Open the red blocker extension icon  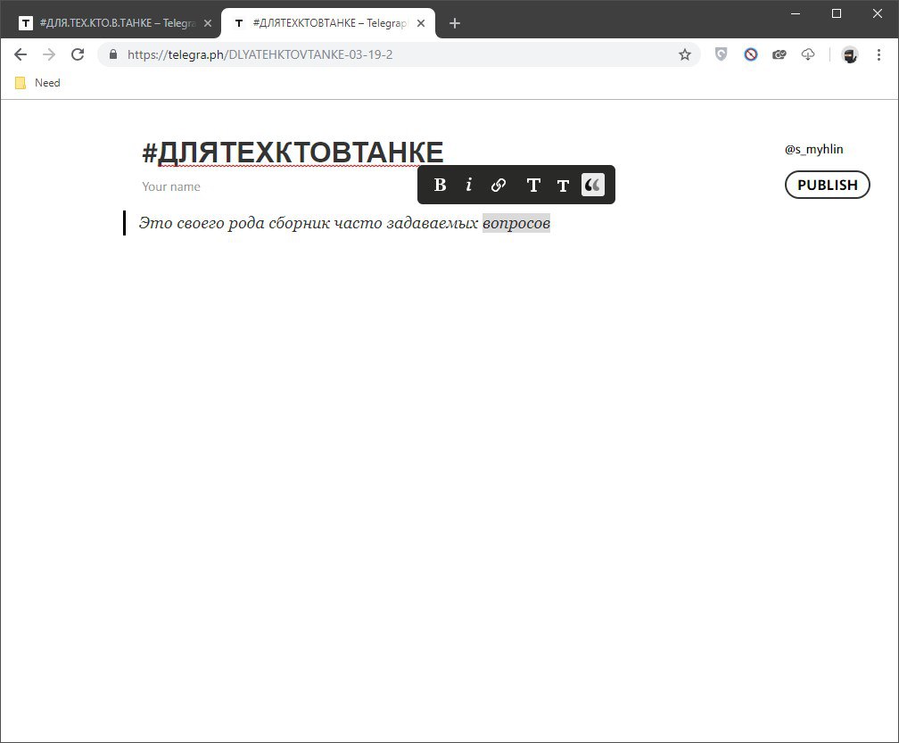751,54
